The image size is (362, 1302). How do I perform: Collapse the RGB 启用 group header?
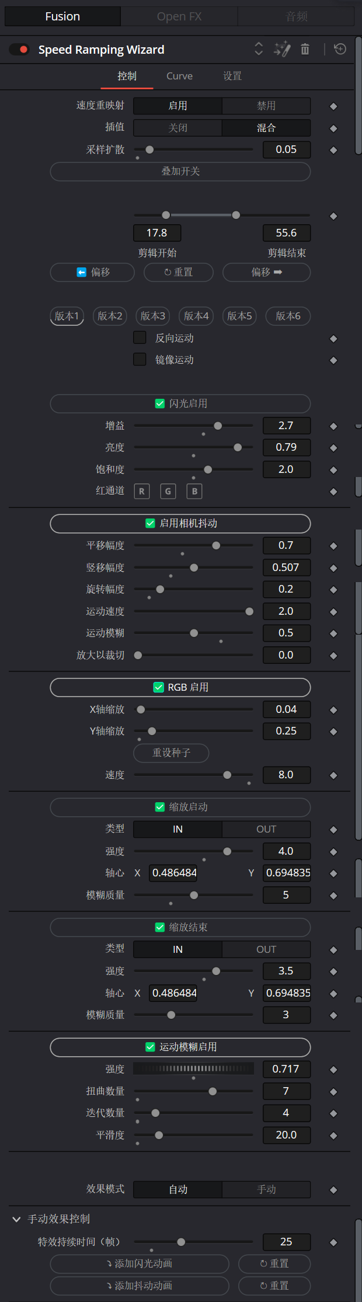[180, 687]
